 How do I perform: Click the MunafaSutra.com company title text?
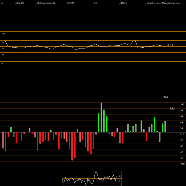[163, 3]
